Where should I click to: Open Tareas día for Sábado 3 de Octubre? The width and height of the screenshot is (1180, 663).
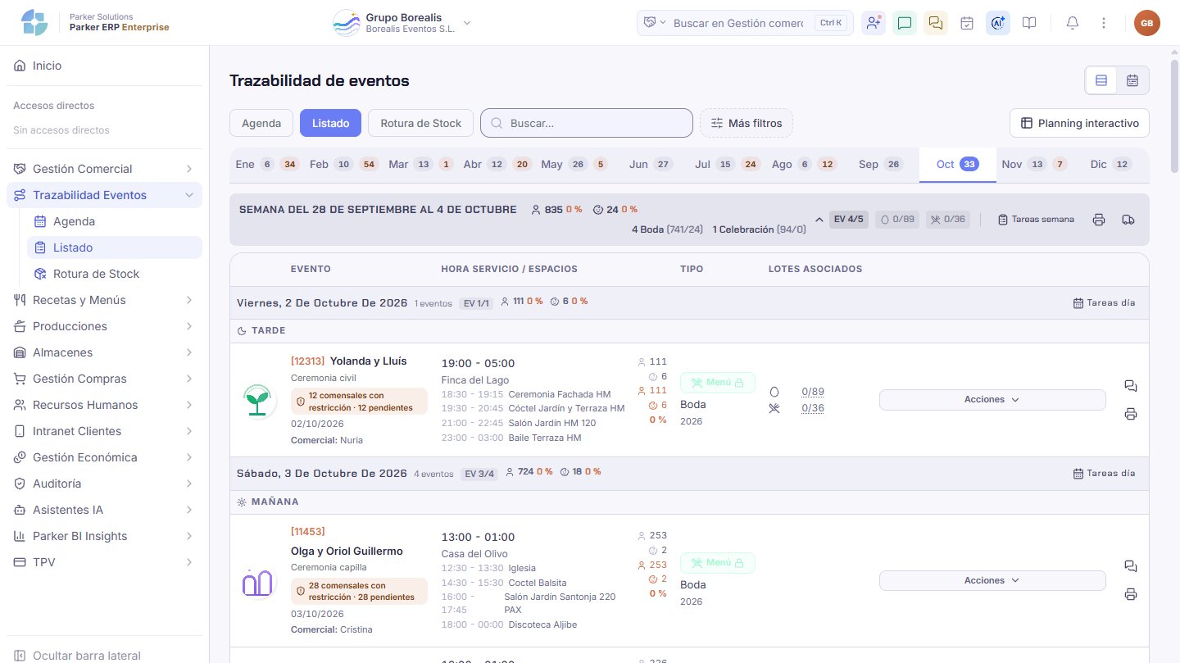(1105, 474)
